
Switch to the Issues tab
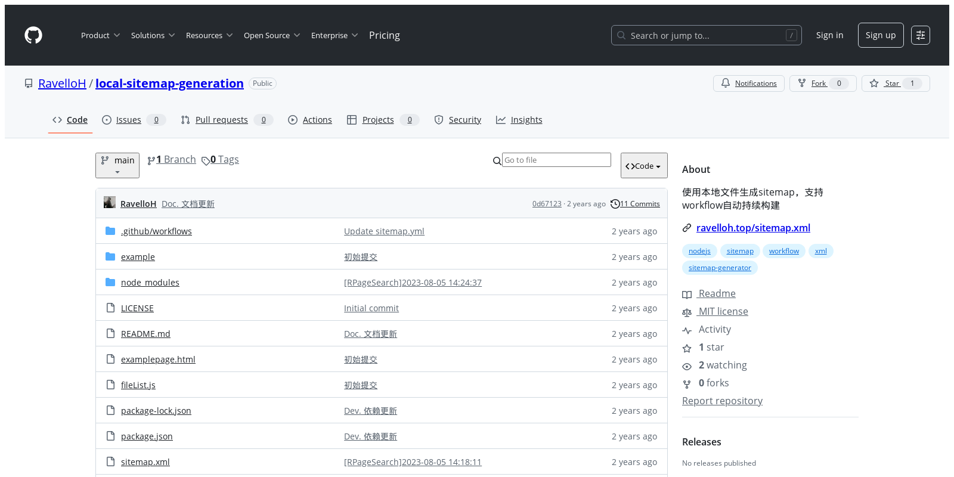tap(134, 120)
